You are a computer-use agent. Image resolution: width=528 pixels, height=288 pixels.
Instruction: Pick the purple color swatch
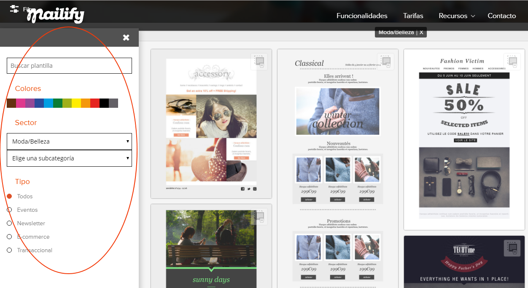tap(30, 103)
